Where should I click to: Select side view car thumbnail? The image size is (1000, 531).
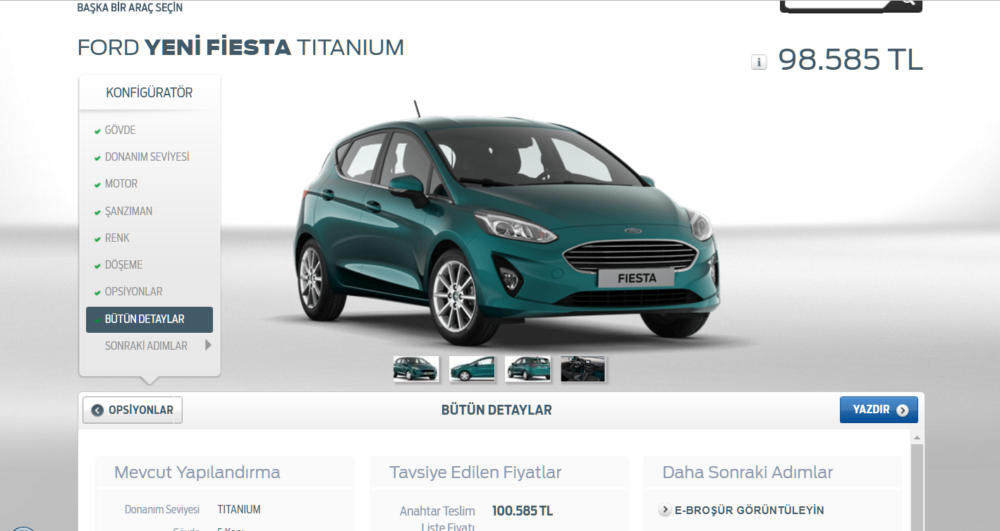(x=472, y=369)
